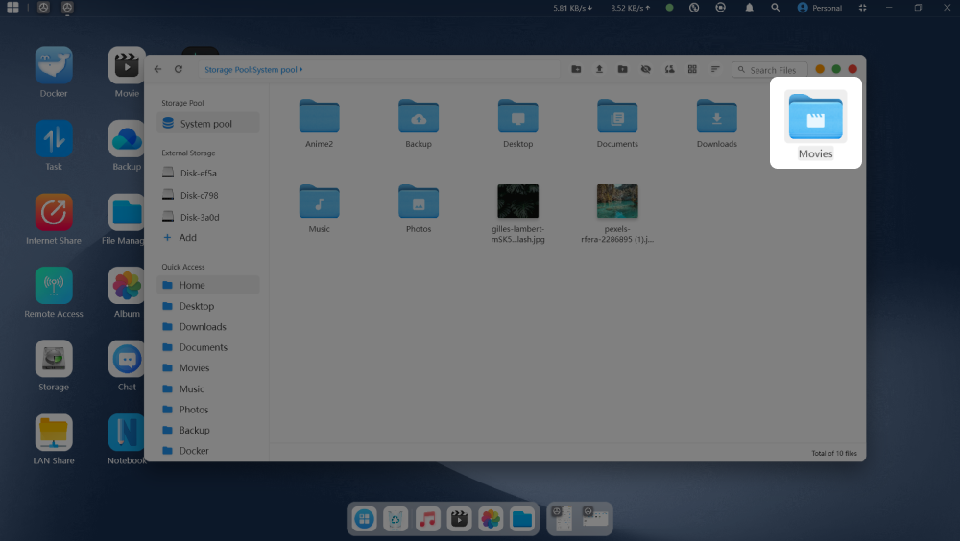The image size is (960, 541).
Task: Refresh the file list
Action: point(179,69)
